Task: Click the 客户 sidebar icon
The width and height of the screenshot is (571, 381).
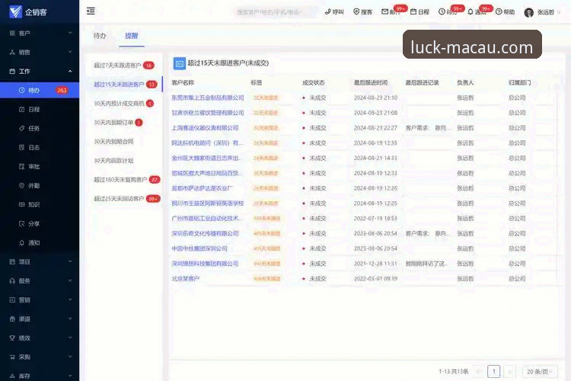Action: click(x=12, y=34)
